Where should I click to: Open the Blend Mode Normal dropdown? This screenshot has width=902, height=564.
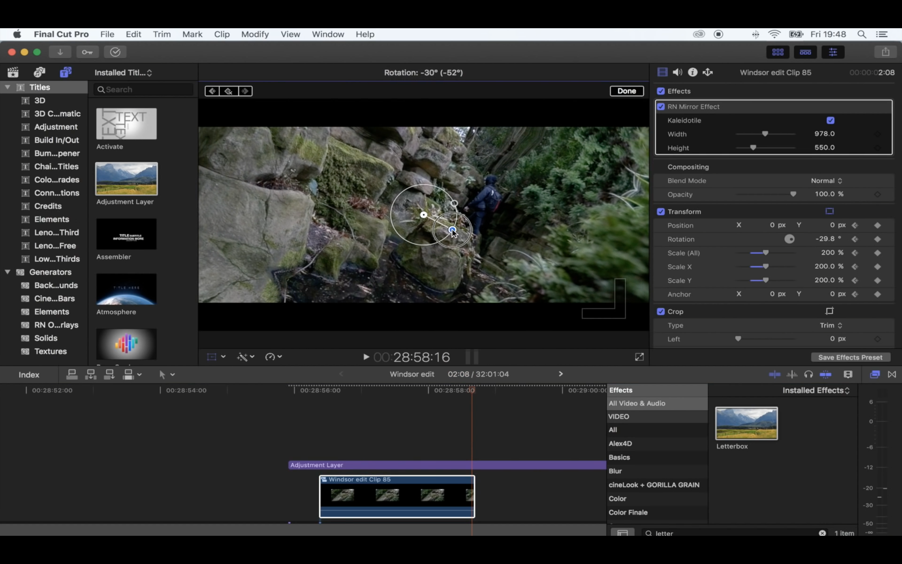click(x=826, y=180)
